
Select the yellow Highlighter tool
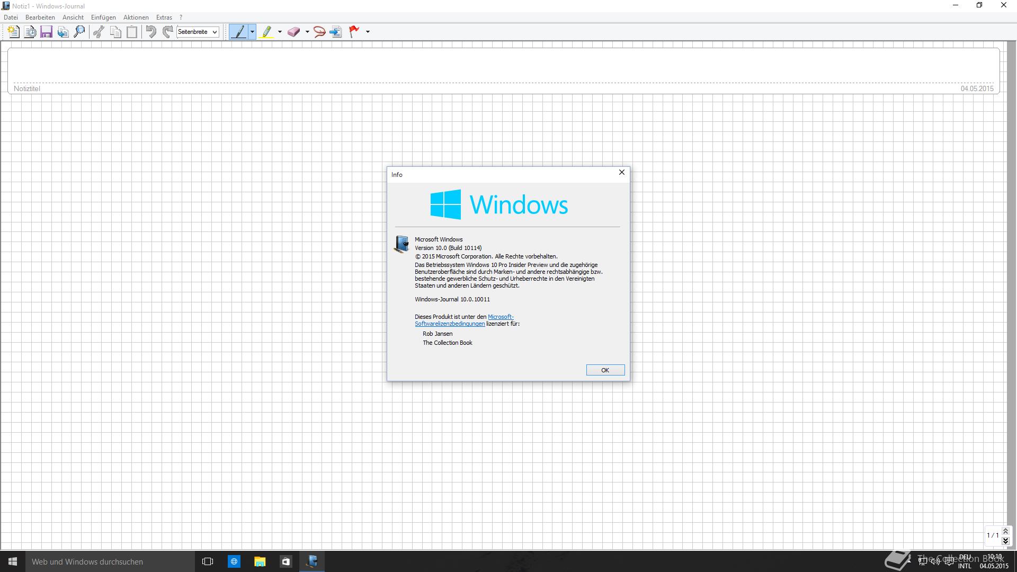266,32
